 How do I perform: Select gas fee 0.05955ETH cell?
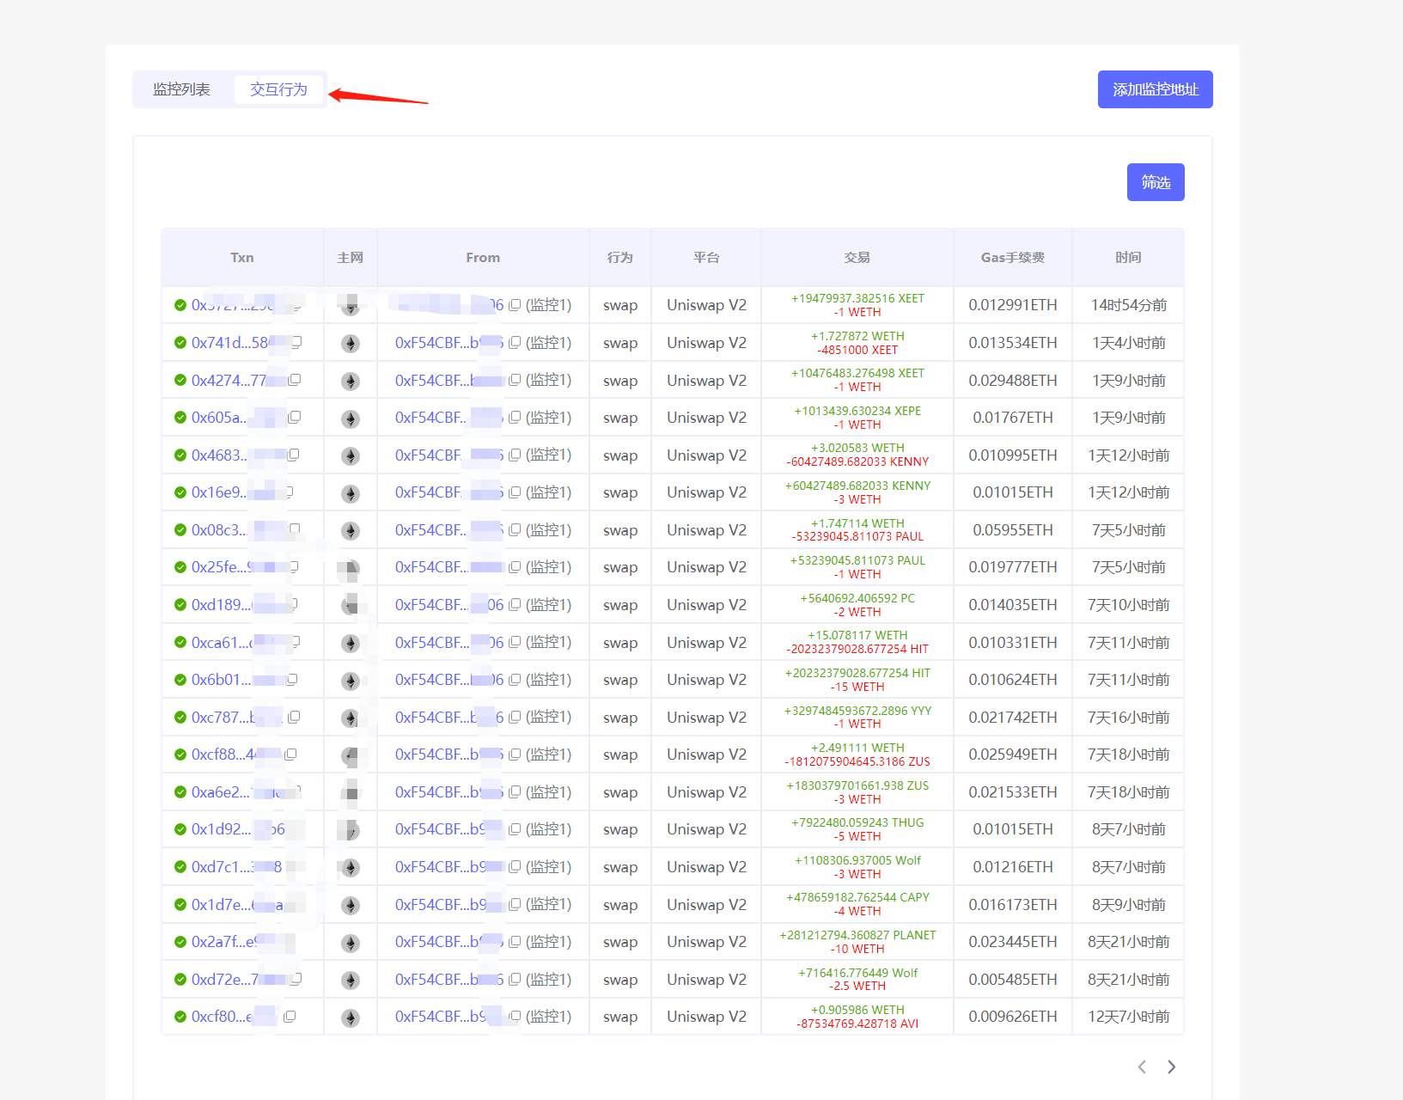pos(1013,529)
